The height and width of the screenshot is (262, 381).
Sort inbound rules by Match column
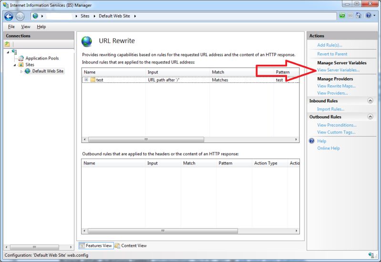pos(242,72)
